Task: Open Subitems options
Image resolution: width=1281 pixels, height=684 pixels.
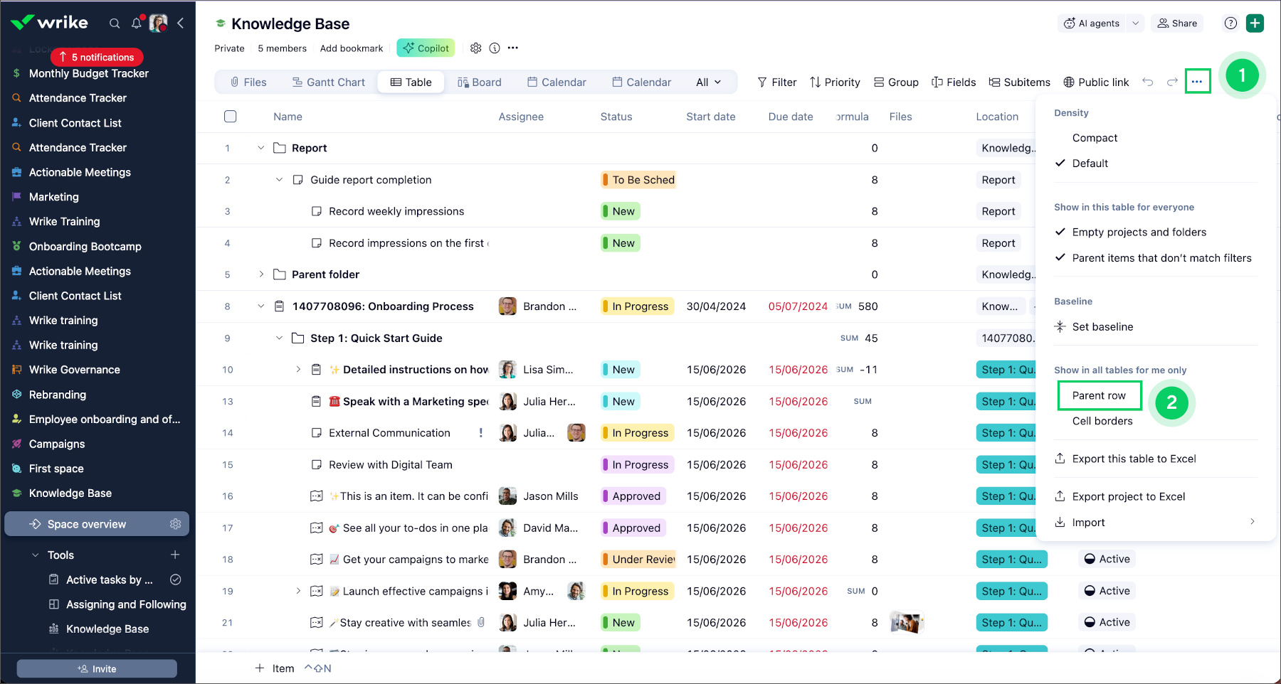Action: pyautogui.click(x=1019, y=82)
